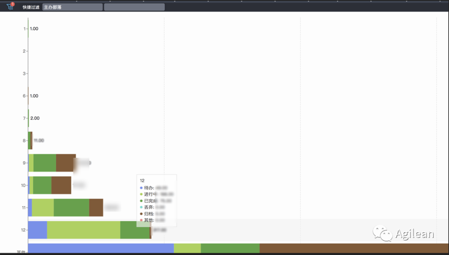The height and width of the screenshot is (255, 449).
Task: Select the dark green segment of bar 9
Action: coord(44,163)
